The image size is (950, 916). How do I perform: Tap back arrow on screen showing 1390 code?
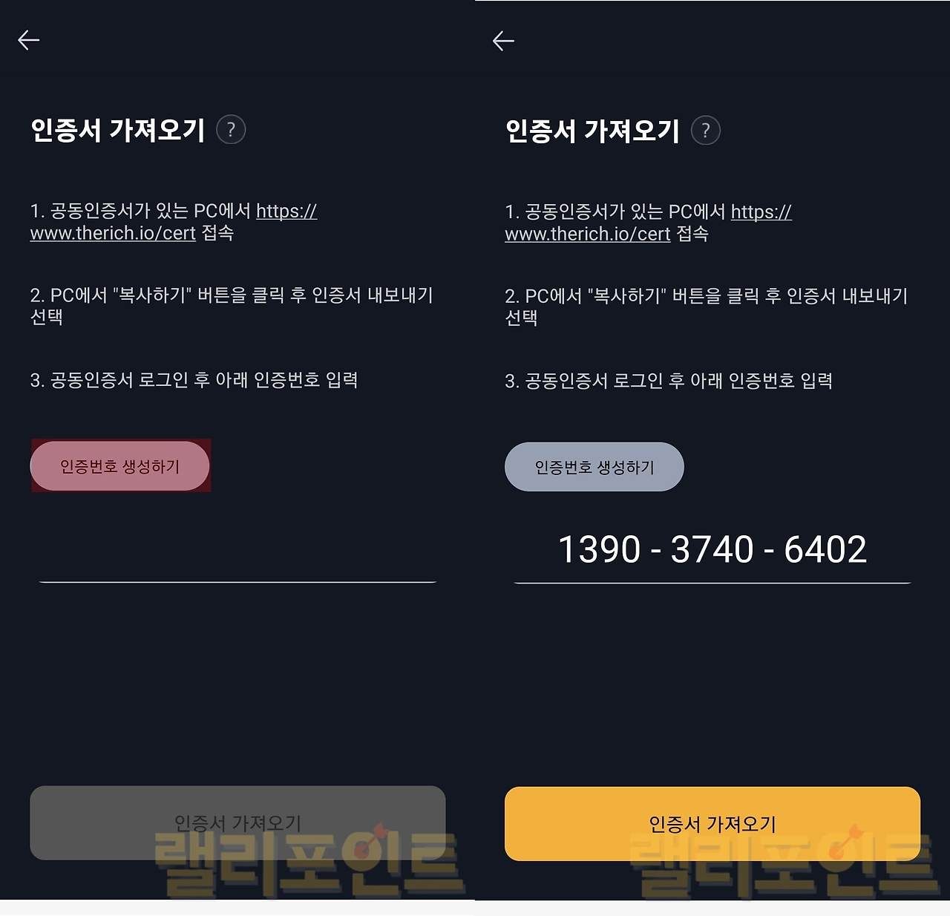tap(503, 41)
